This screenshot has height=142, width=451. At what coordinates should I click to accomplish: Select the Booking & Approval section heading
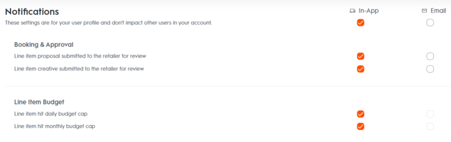[44, 45]
